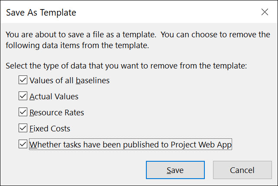The image size is (278, 186).
Task: Click the 'Values of all baselines' label text
Action: pyautogui.click(x=69, y=80)
